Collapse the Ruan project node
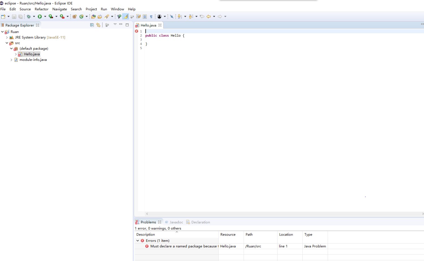 pyautogui.click(x=2, y=32)
